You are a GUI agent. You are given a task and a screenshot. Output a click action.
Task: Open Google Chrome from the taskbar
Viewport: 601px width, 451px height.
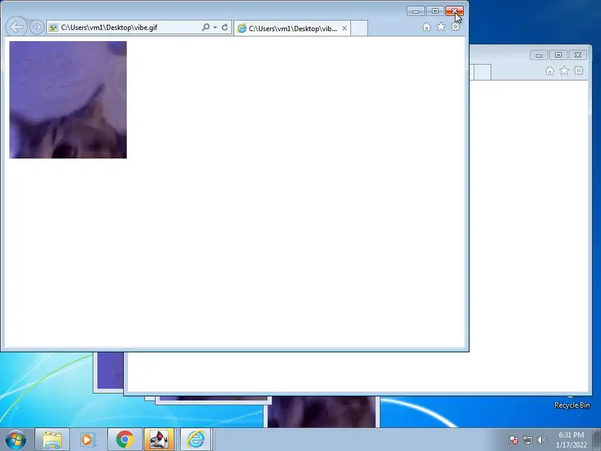click(x=124, y=439)
